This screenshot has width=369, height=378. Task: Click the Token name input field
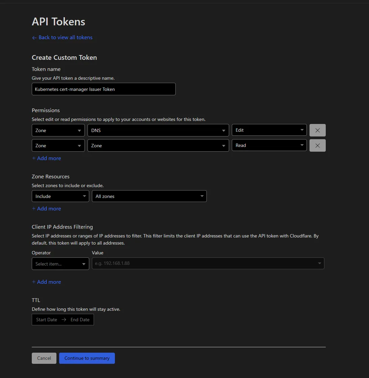click(x=103, y=89)
